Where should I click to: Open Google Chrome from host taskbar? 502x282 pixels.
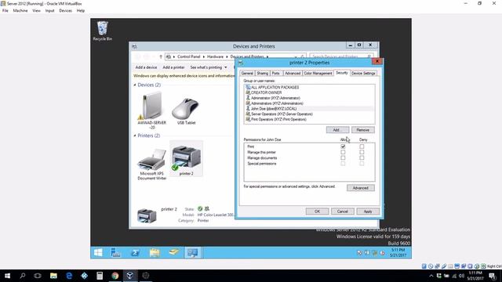click(x=115, y=276)
